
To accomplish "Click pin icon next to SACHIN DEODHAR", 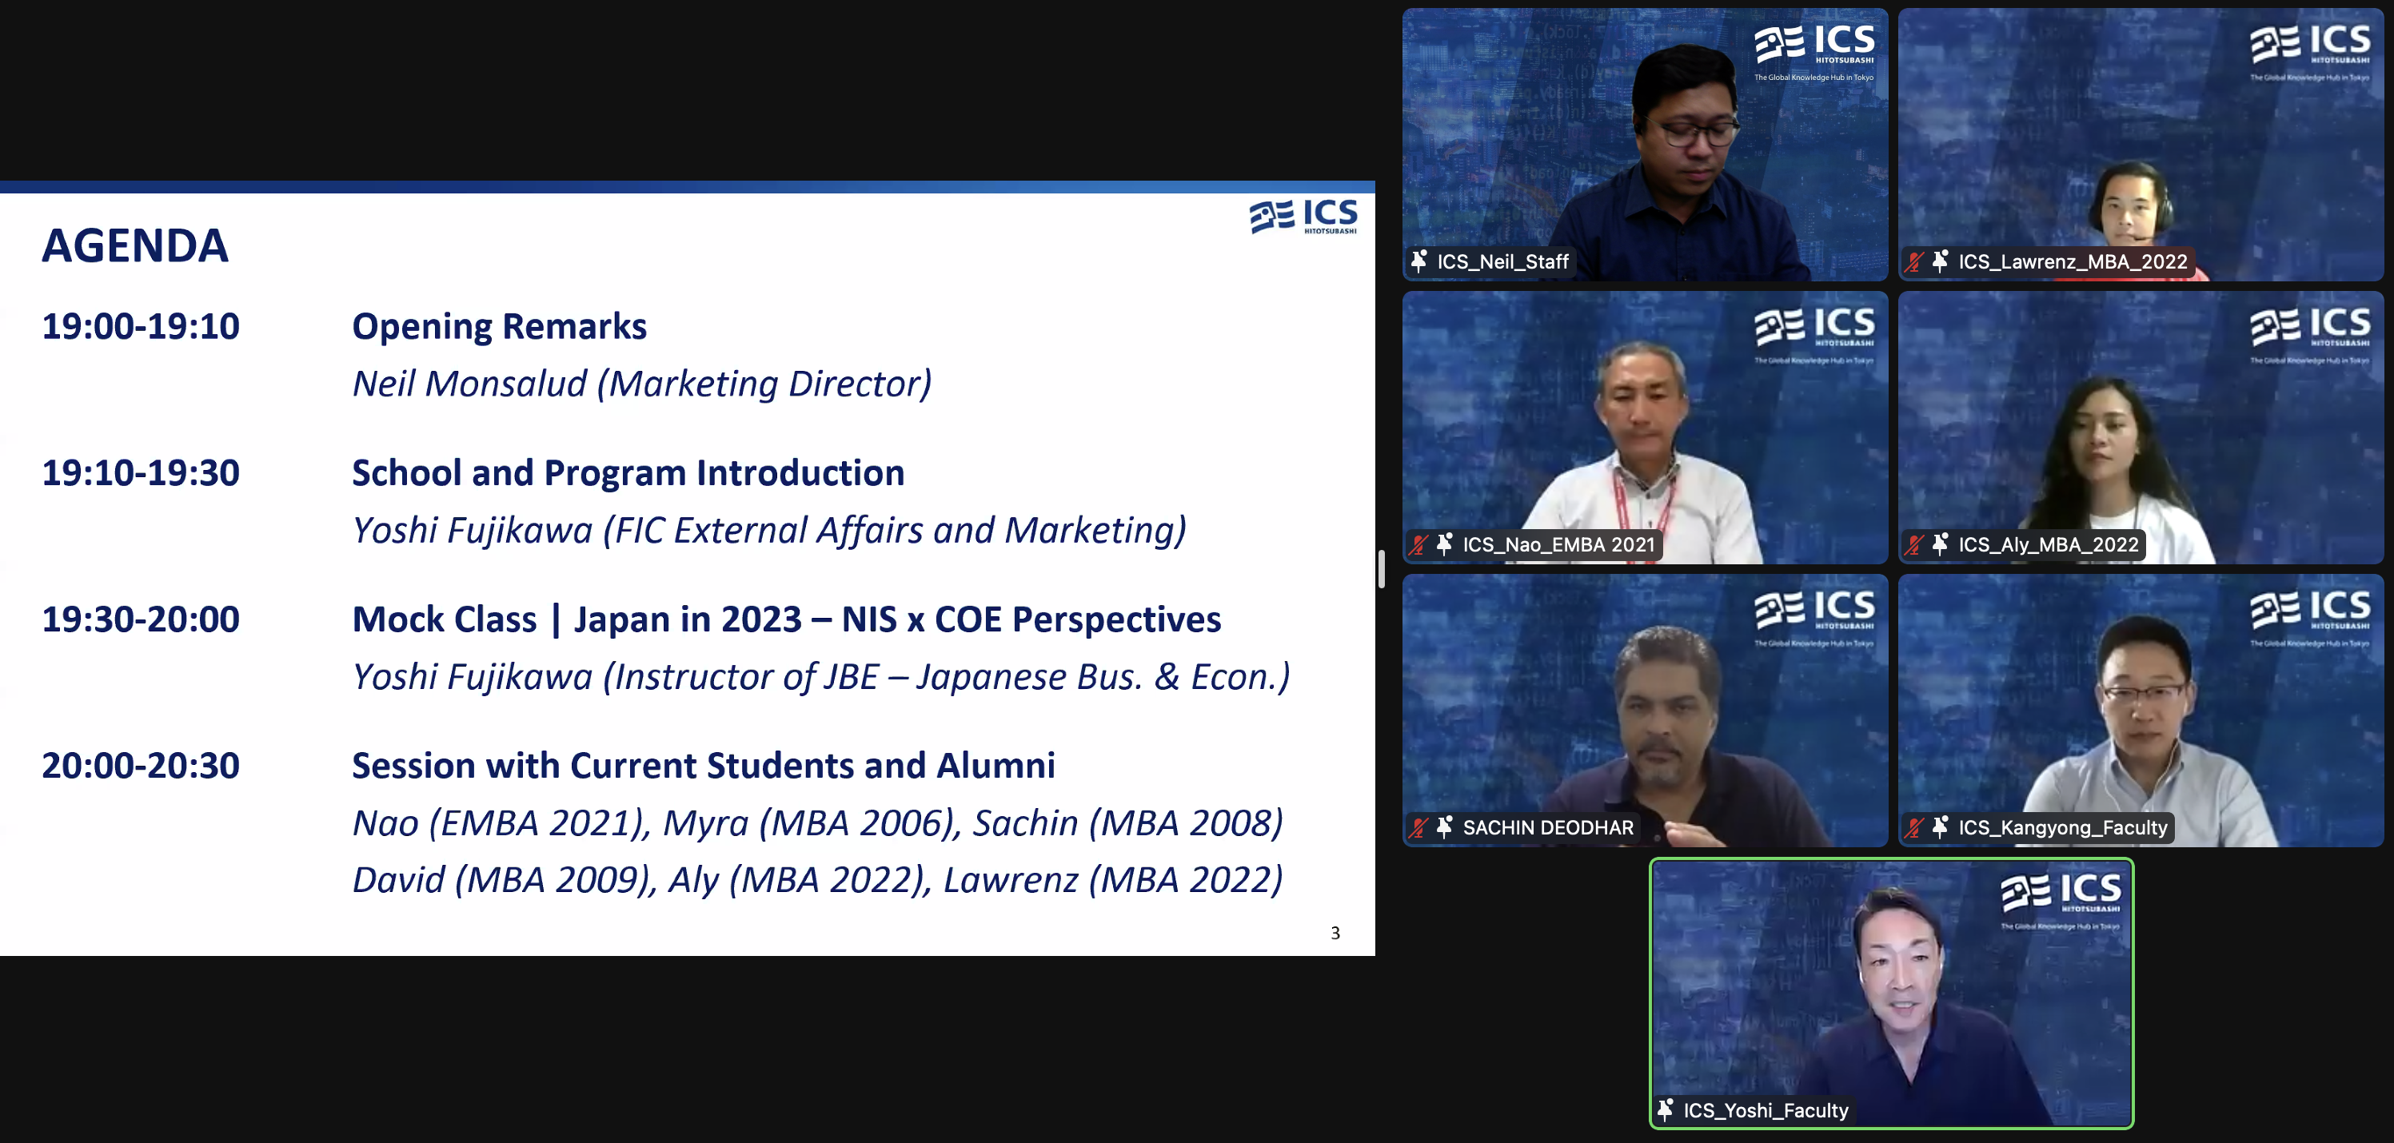I will tap(1444, 827).
